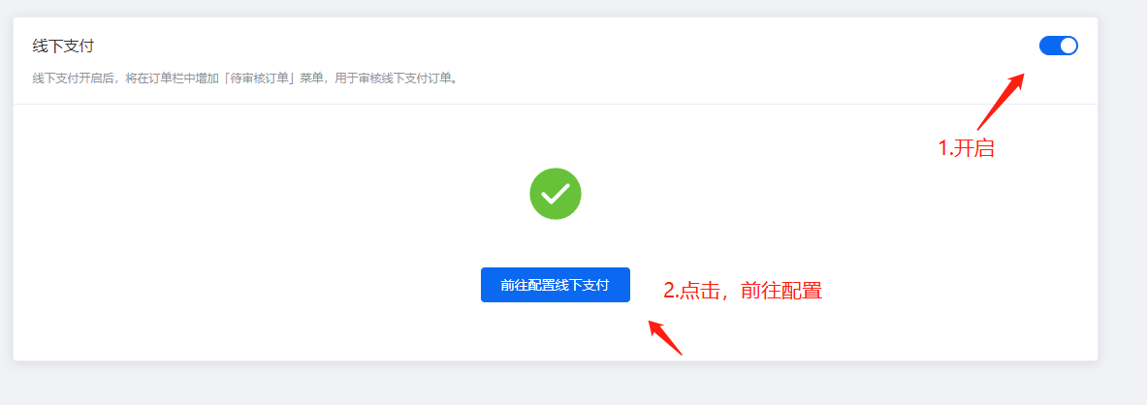This screenshot has height=405, width=1147.
Task: Click the green success checkmark circle
Action: tap(556, 194)
